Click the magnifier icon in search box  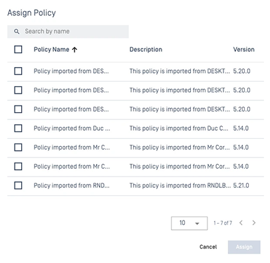coord(17,31)
